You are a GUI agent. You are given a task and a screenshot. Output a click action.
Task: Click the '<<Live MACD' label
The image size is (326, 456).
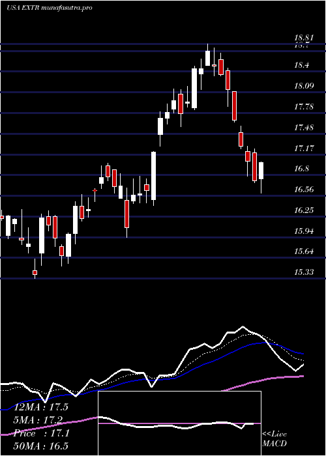pyautogui.click(x=274, y=439)
